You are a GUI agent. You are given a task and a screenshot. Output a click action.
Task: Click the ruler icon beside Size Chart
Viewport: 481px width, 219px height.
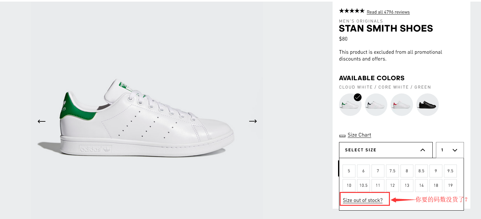click(342, 136)
